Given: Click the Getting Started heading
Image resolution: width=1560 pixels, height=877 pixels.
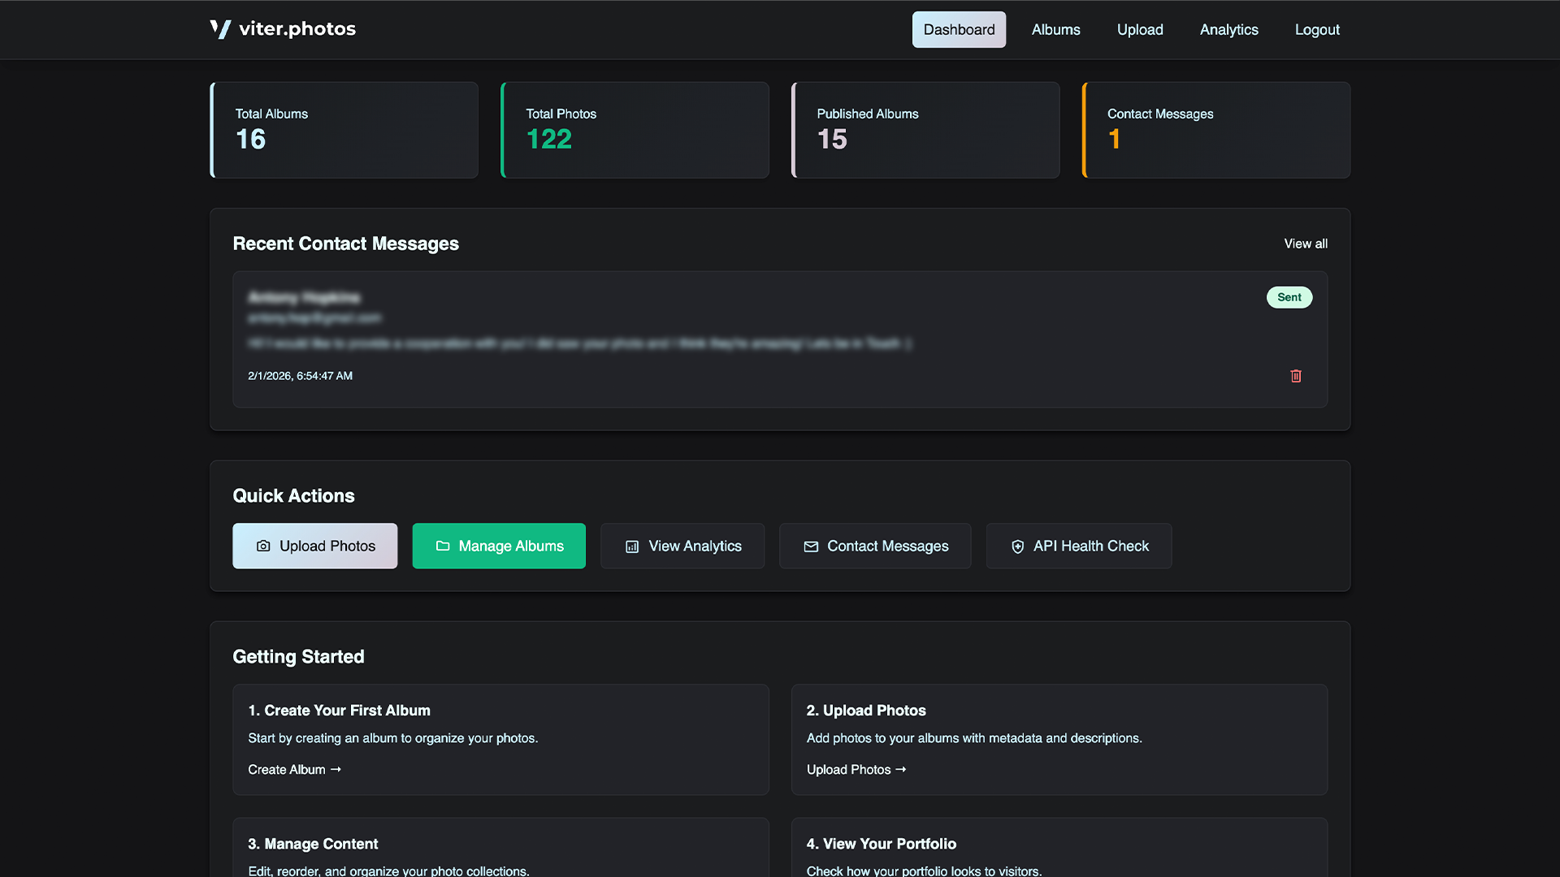Looking at the screenshot, I should (298, 656).
